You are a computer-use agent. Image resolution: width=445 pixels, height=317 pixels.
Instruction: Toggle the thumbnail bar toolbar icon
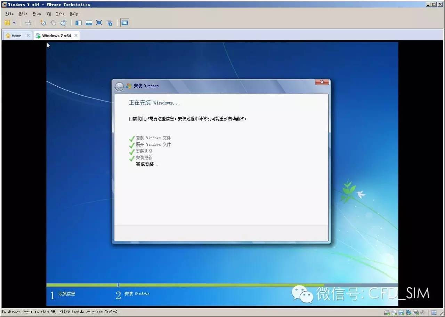[x=89, y=23]
